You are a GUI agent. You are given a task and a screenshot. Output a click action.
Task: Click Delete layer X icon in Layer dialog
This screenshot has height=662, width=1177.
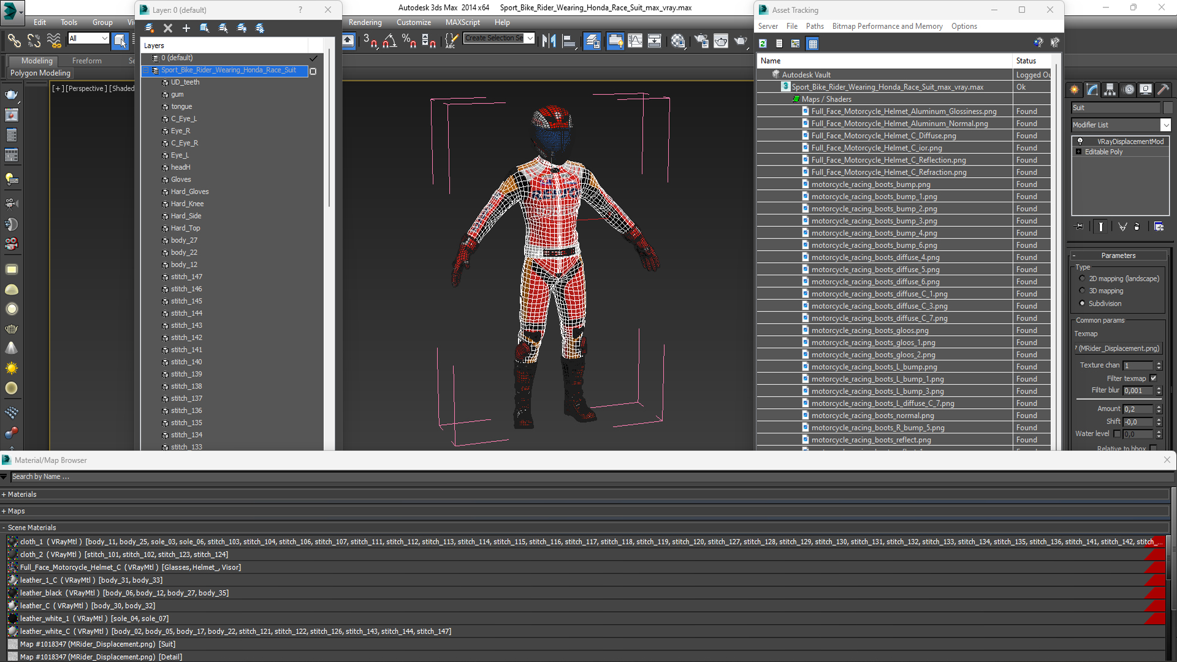coord(168,28)
